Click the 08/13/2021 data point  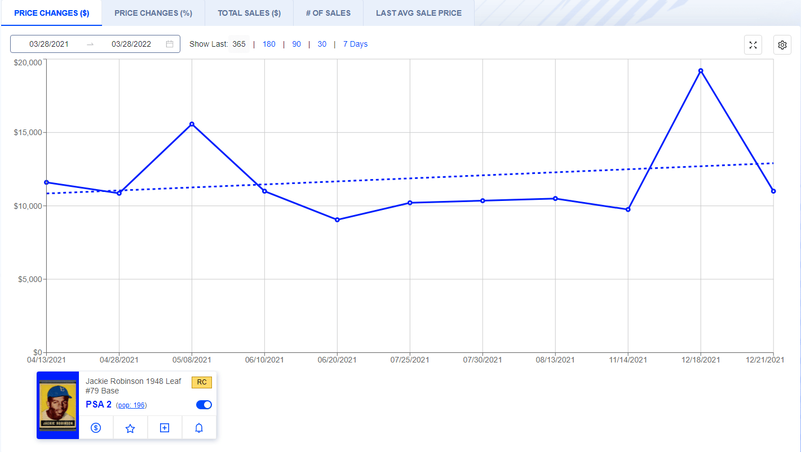pos(555,198)
